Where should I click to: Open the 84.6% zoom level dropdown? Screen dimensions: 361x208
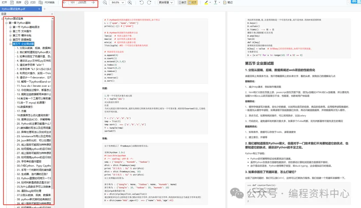117,3
